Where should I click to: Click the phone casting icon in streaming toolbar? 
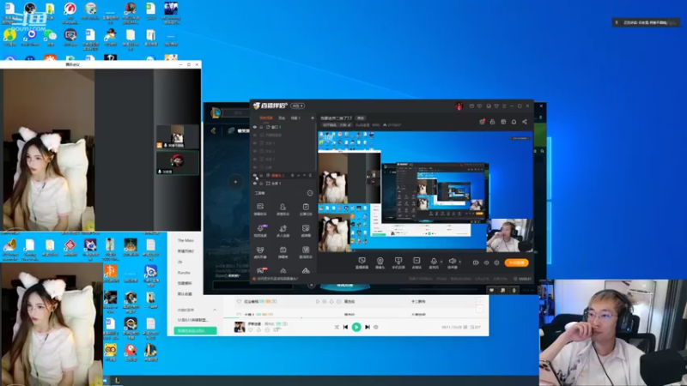[398, 261]
